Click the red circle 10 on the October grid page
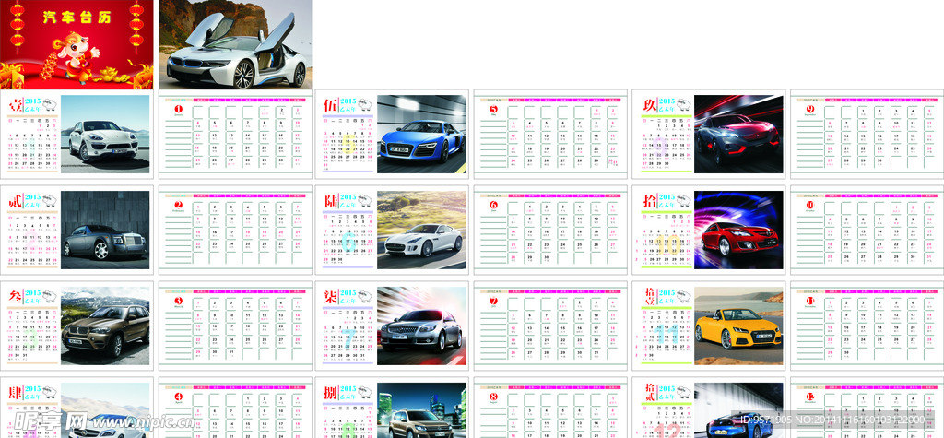The width and height of the screenshot is (944, 438). pos(810,205)
